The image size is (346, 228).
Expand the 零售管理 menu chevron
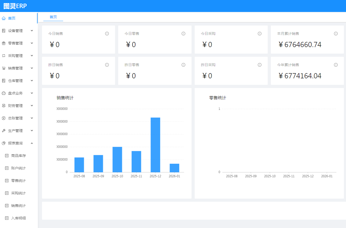pyautogui.click(x=32, y=43)
